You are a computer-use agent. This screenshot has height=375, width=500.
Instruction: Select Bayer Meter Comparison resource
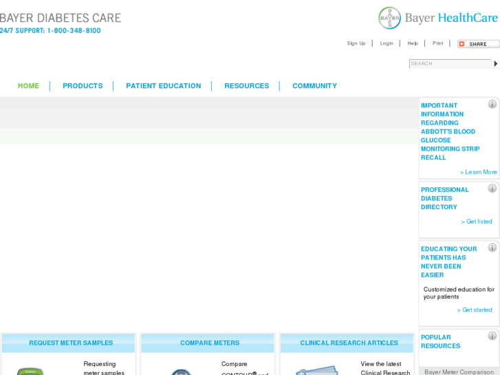coord(459,372)
